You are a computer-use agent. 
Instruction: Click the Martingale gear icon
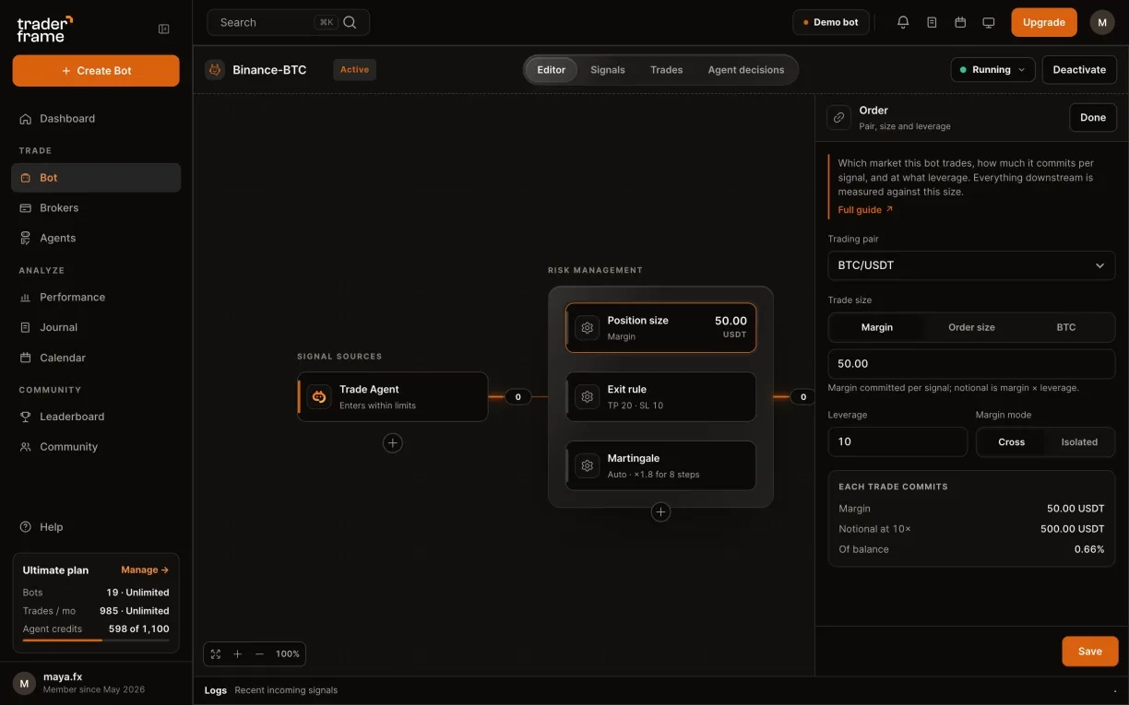tap(587, 465)
